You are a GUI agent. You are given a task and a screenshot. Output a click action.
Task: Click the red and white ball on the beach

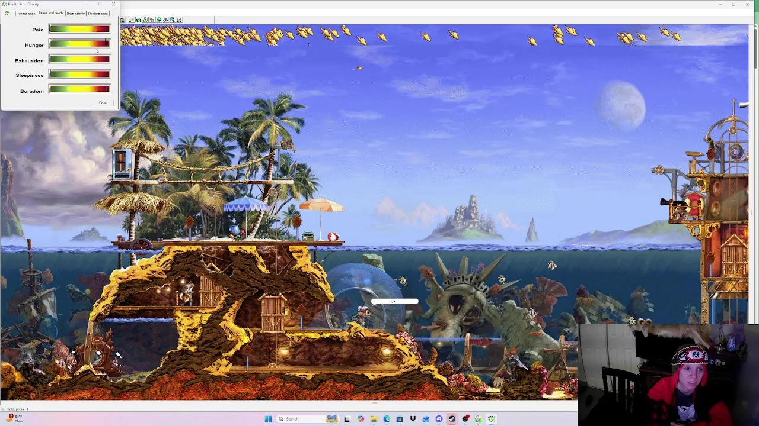point(333,237)
